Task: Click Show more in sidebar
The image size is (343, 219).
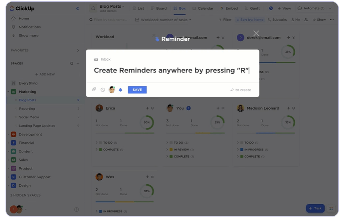Action: tap(28, 36)
